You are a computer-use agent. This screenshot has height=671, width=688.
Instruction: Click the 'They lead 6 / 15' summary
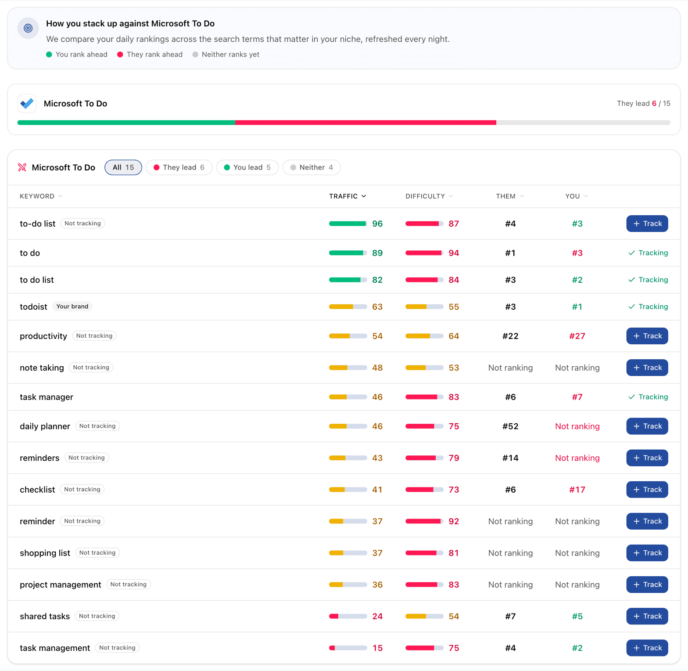coord(643,104)
